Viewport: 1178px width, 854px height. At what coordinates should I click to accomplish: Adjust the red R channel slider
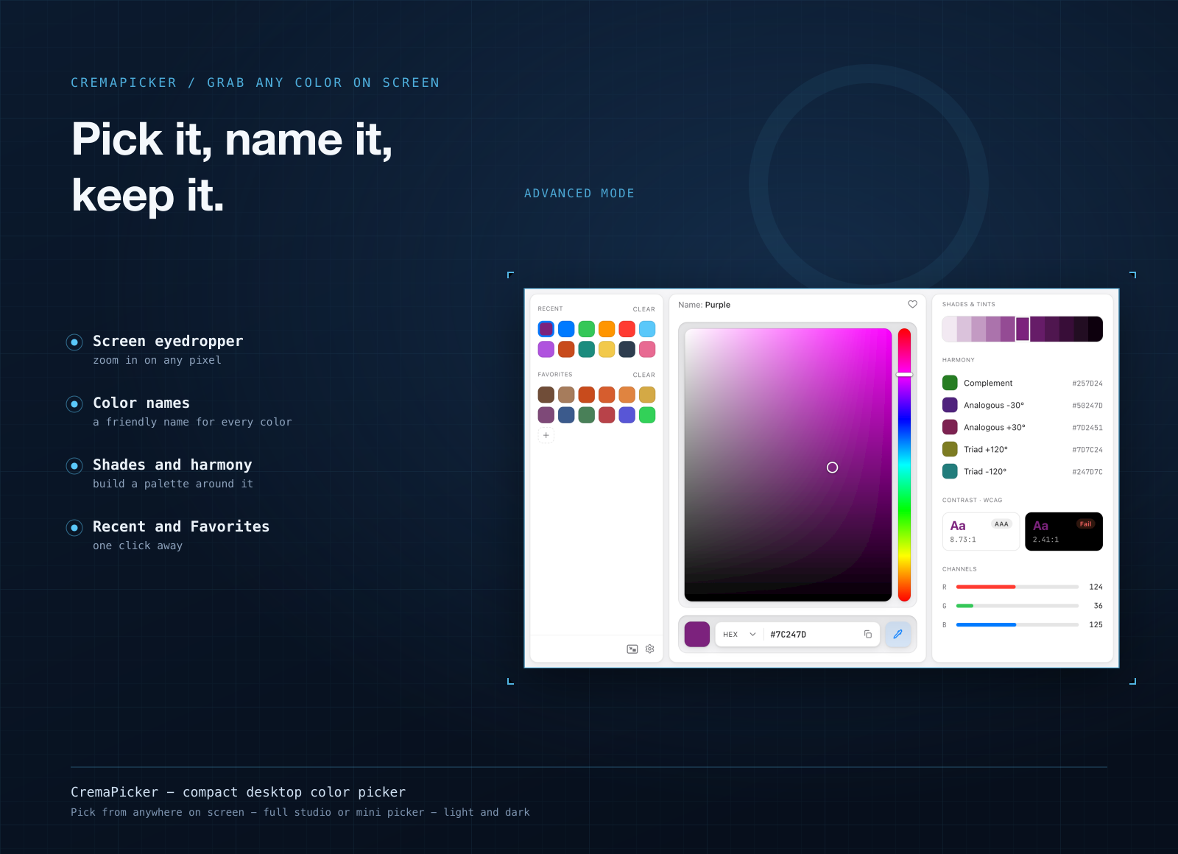1017,587
